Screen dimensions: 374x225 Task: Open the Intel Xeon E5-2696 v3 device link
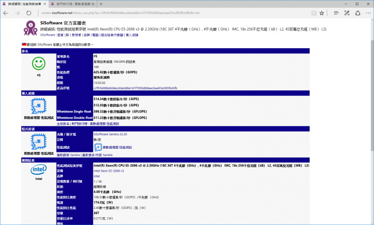(109, 171)
